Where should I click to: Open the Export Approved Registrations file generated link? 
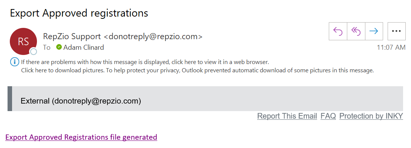pos(81,137)
